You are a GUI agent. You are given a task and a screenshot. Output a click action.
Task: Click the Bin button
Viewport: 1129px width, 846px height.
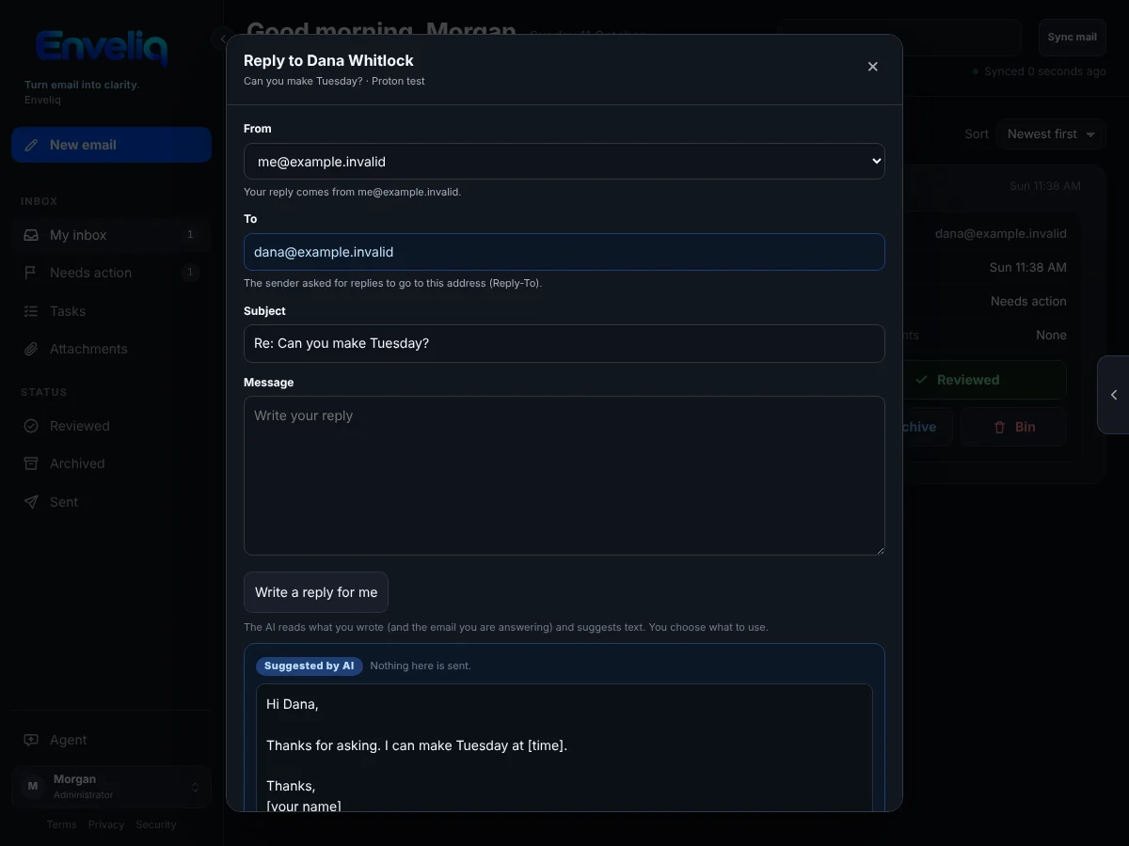[x=1014, y=427]
